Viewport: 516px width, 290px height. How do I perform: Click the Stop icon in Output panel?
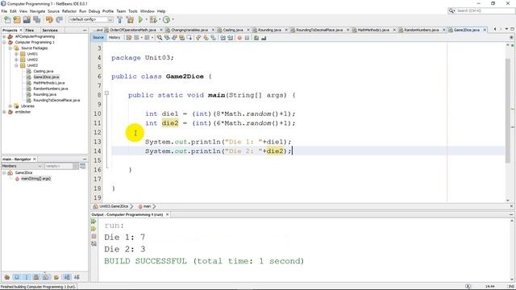[x=94, y=236]
